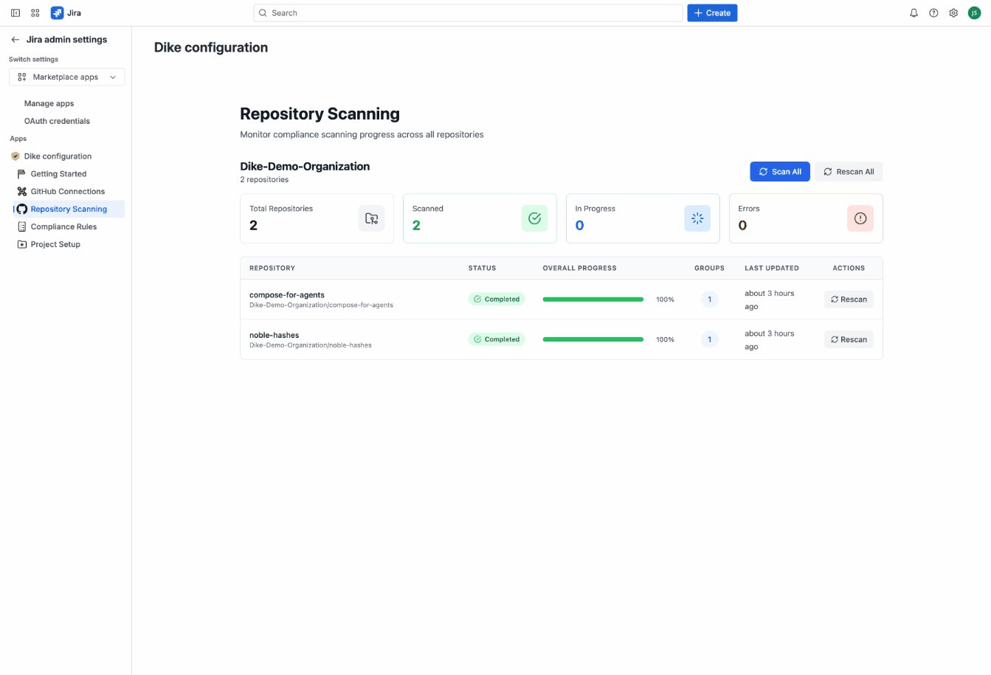Image resolution: width=991 pixels, height=675 pixels.
Task: Expand the Marketplace apps settings dropdown
Action: 66,77
